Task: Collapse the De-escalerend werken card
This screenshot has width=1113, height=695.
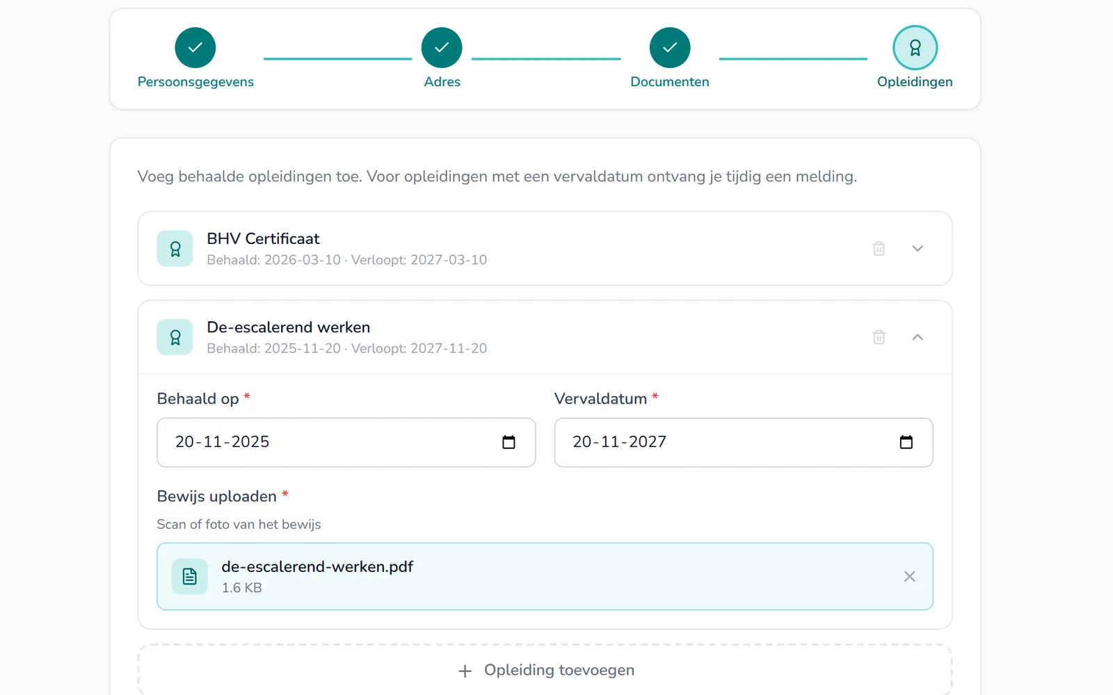Action: pos(918,337)
